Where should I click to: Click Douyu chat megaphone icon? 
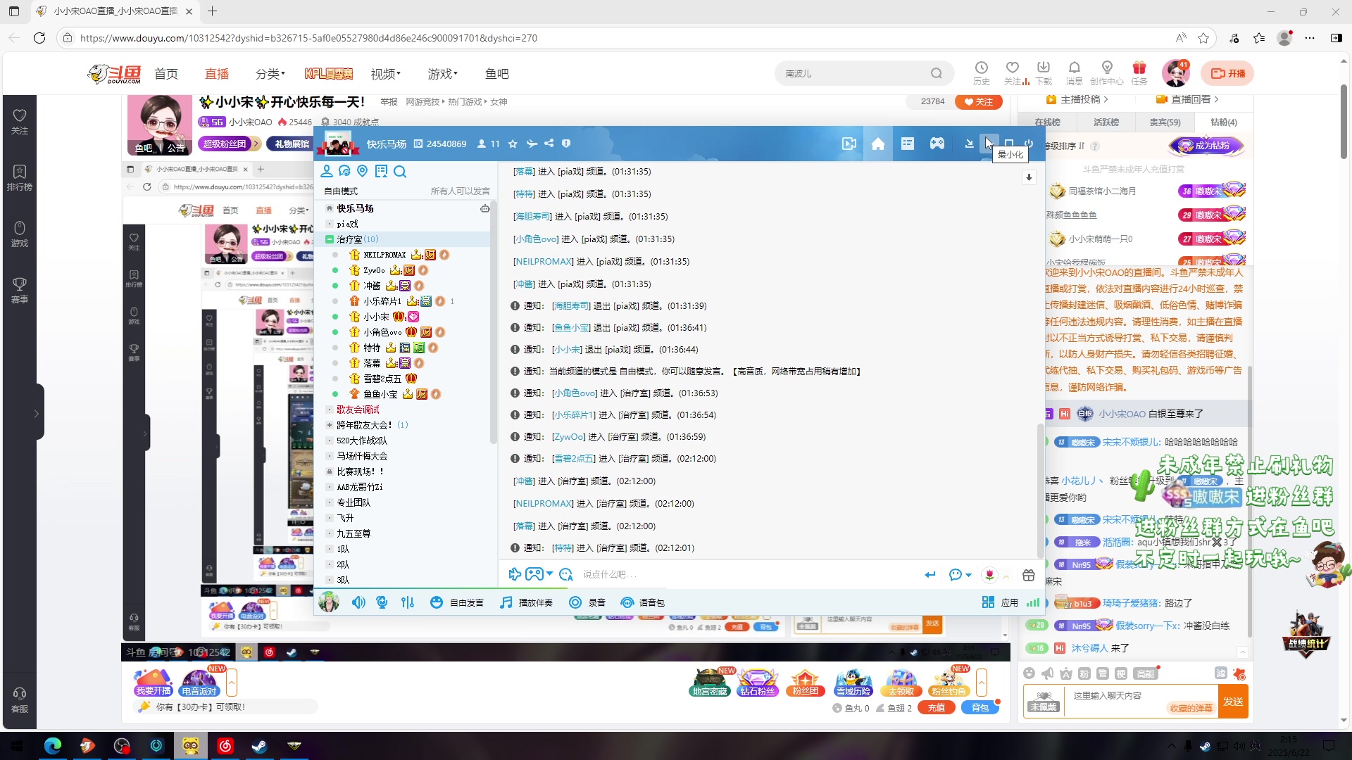[1047, 673]
